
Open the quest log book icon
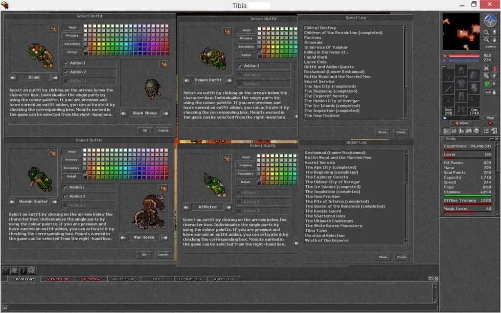tap(469, 131)
